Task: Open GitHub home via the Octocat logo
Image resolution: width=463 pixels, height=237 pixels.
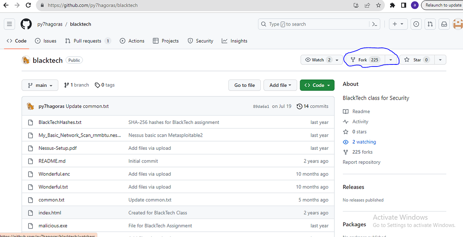Action: pyautogui.click(x=26, y=24)
